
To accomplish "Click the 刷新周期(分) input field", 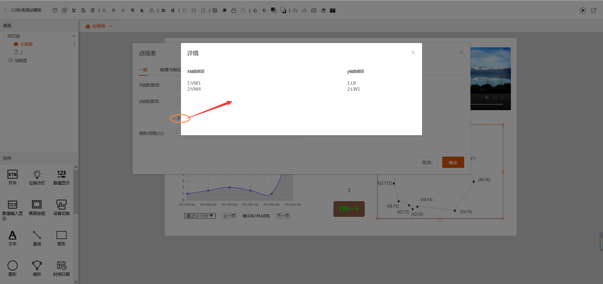I will pyautogui.click(x=239, y=133).
